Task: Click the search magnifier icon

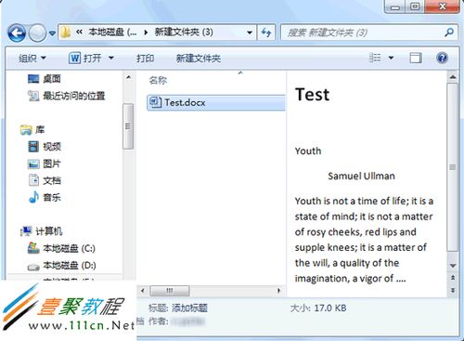Action: click(x=449, y=33)
